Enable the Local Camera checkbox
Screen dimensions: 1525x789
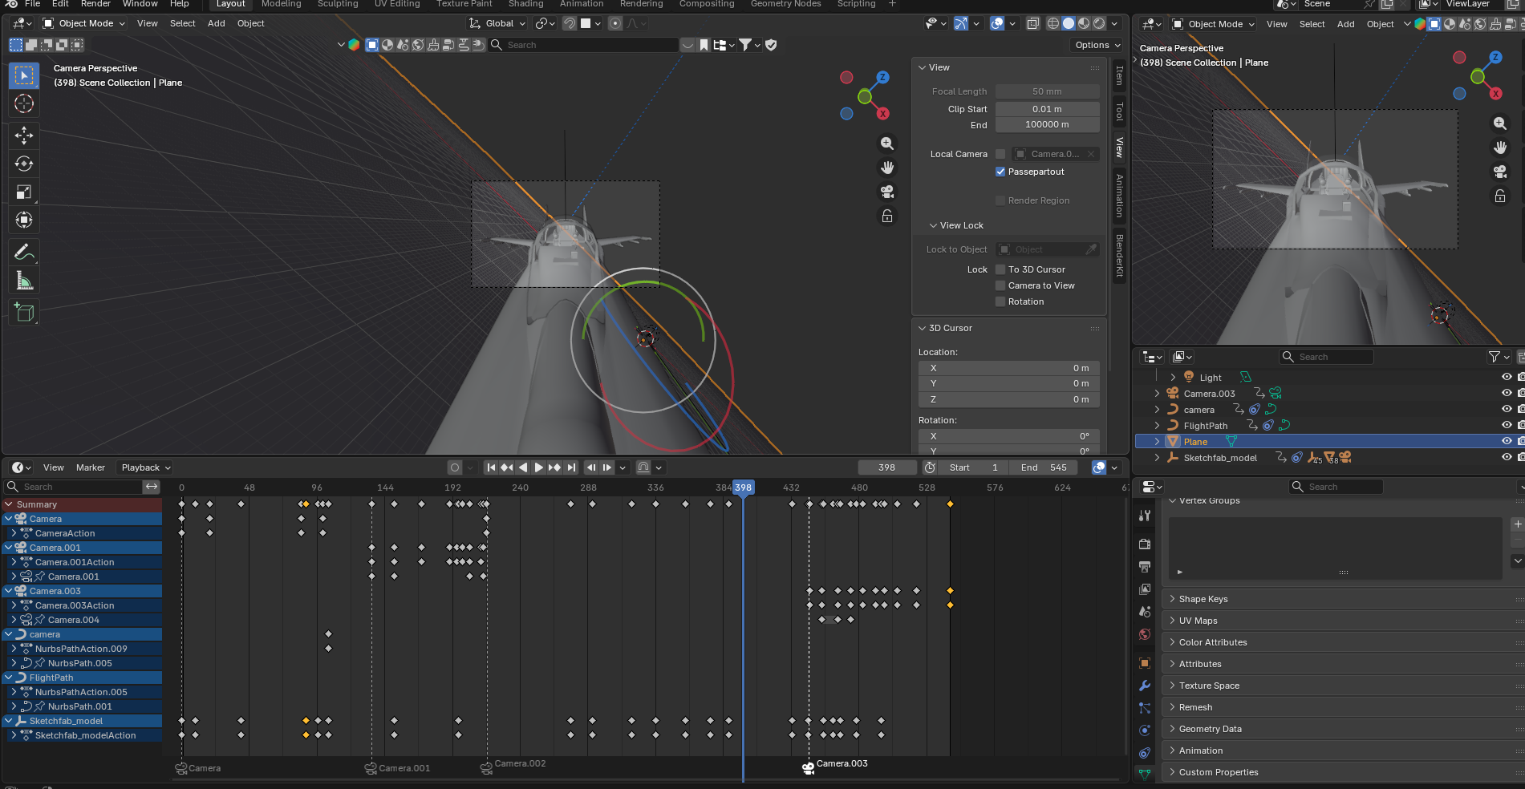[1000, 154]
